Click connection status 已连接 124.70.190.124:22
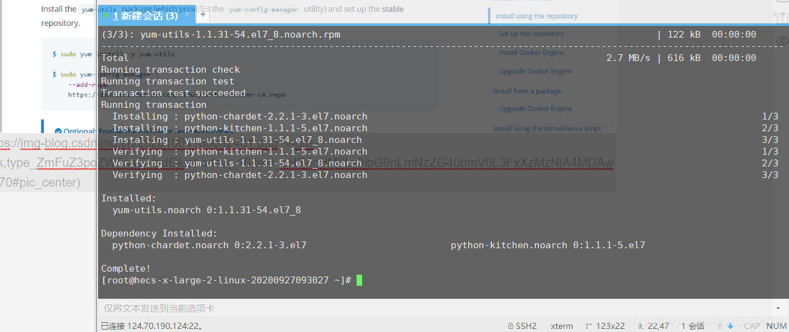Image resolution: width=789 pixels, height=332 pixels. tap(152, 326)
